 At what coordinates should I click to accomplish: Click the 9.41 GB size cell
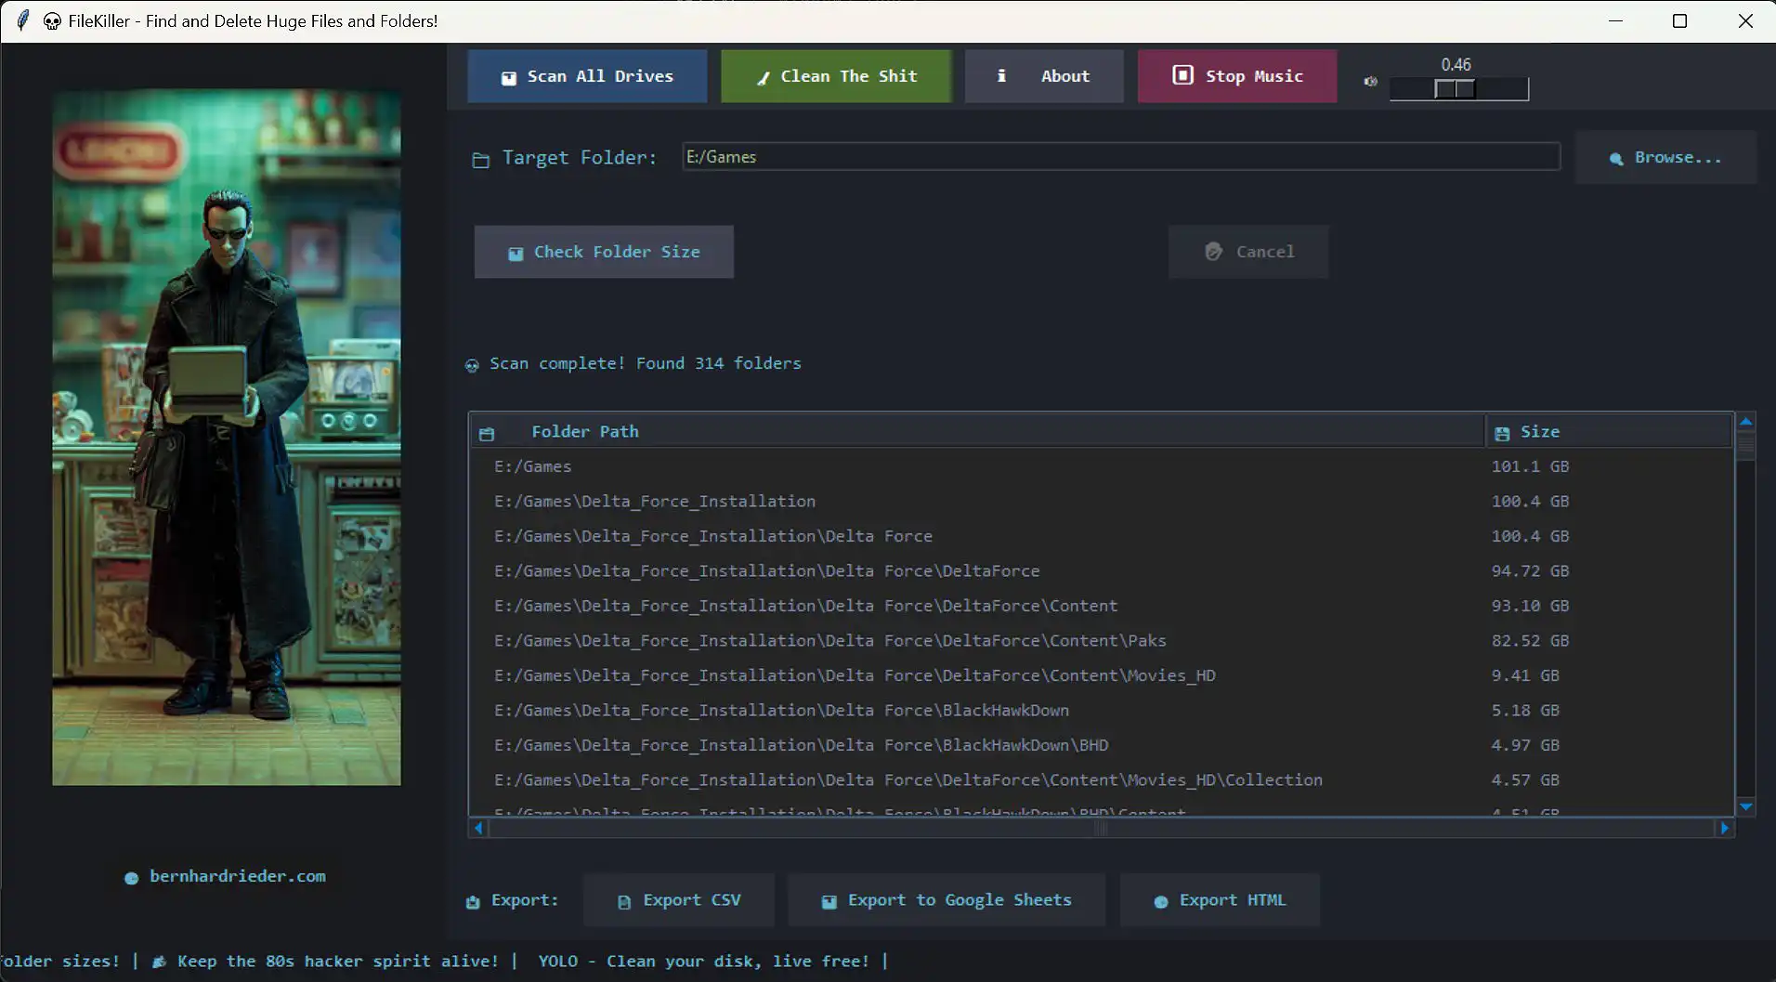1525,675
